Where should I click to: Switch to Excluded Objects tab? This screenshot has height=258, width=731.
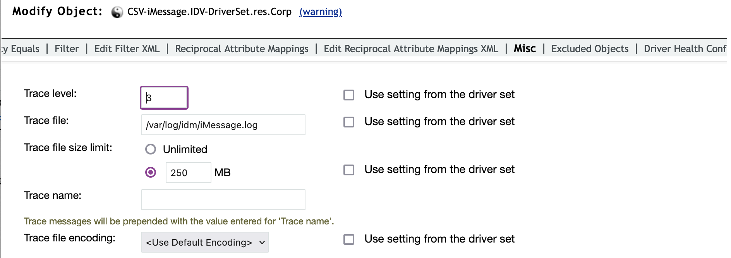pos(590,49)
